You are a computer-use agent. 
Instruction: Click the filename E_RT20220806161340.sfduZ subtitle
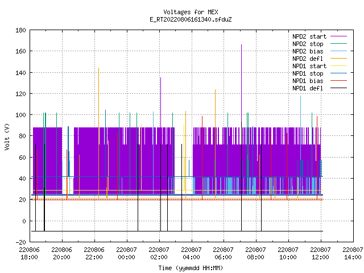click(191, 19)
